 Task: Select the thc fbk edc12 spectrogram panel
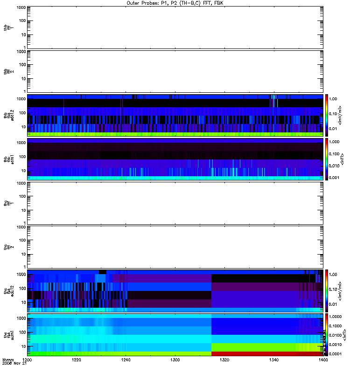coord(175,290)
